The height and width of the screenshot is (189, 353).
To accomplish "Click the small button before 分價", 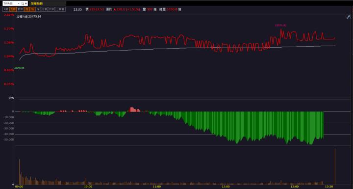I will point(38,9).
